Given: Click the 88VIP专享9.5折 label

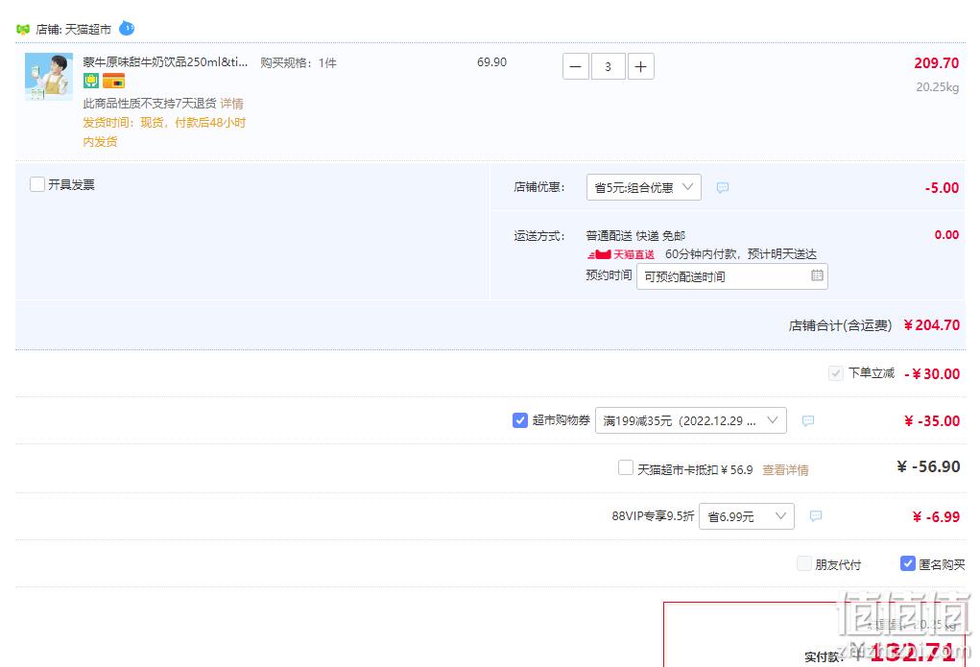Looking at the screenshot, I should pyautogui.click(x=653, y=516).
